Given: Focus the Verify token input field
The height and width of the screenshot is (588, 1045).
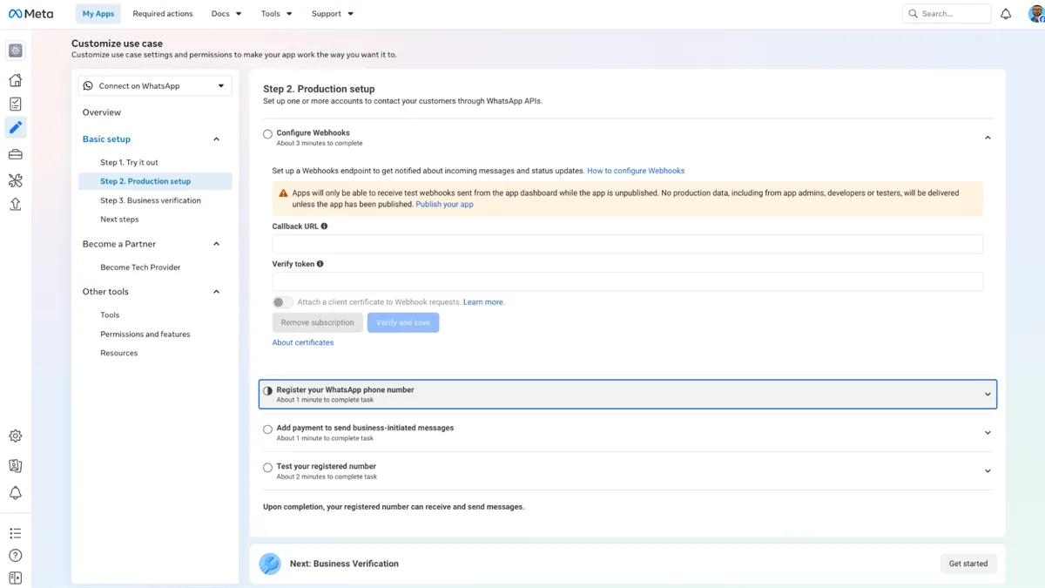Looking at the screenshot, I should [628, 281].
